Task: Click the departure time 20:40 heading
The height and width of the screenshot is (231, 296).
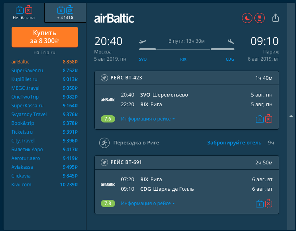Action: pos(108,41)
